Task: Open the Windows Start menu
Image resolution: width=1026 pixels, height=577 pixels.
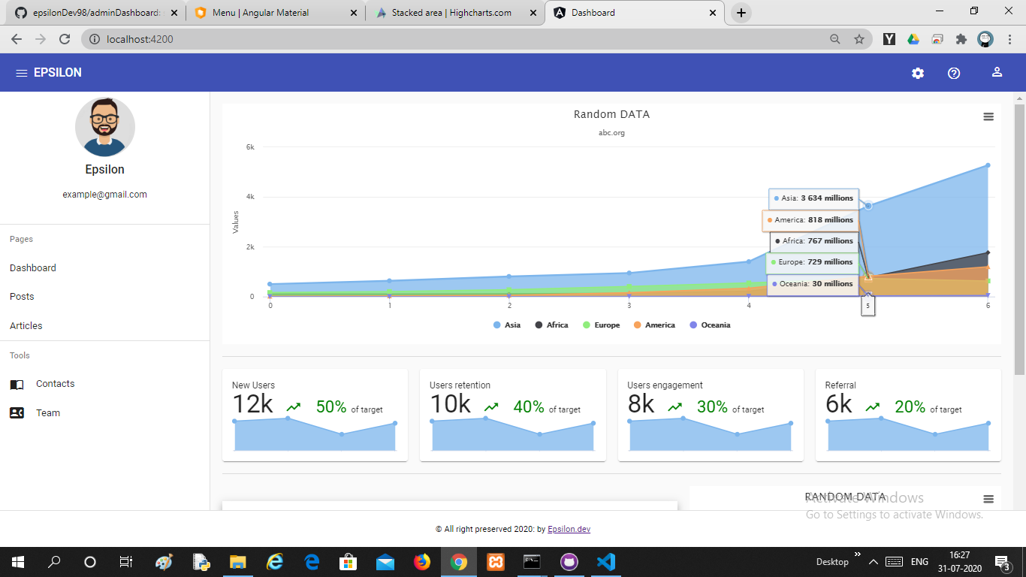Action: 17,562
